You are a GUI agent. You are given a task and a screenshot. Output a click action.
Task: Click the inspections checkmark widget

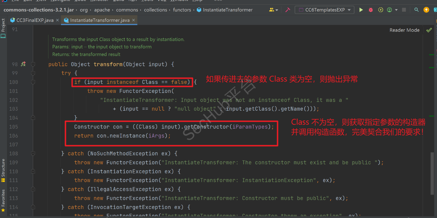[429, 30]
